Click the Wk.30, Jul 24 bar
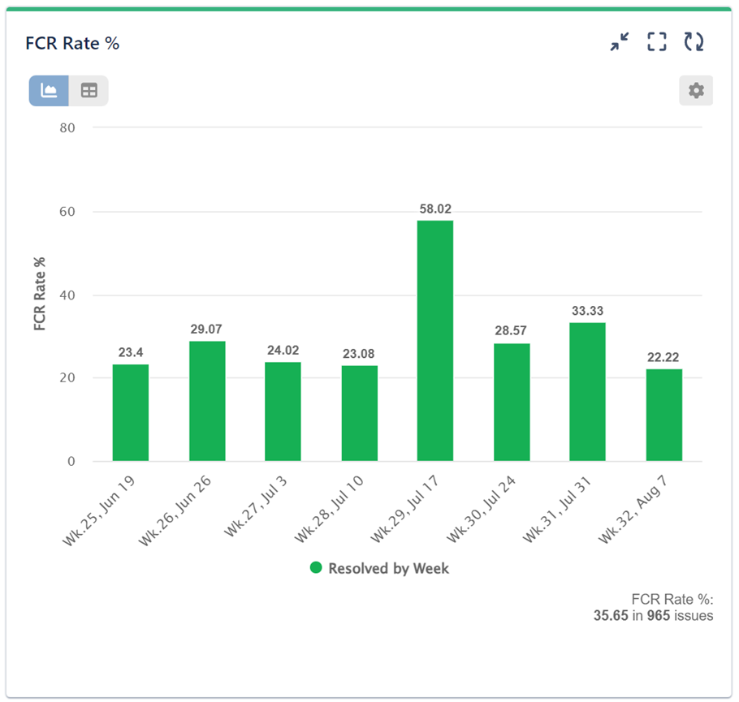The width and height of the screenshot is (739, 702). coord(512,402)
